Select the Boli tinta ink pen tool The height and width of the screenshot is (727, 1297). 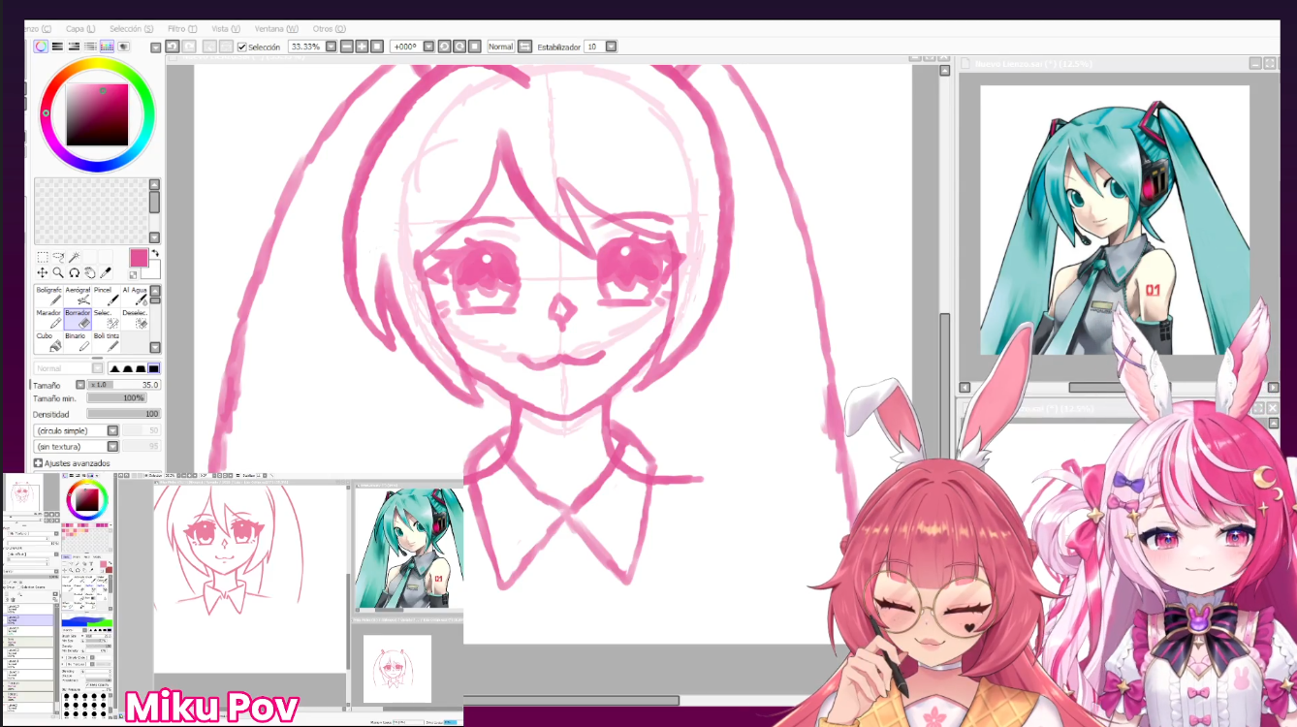108,342
